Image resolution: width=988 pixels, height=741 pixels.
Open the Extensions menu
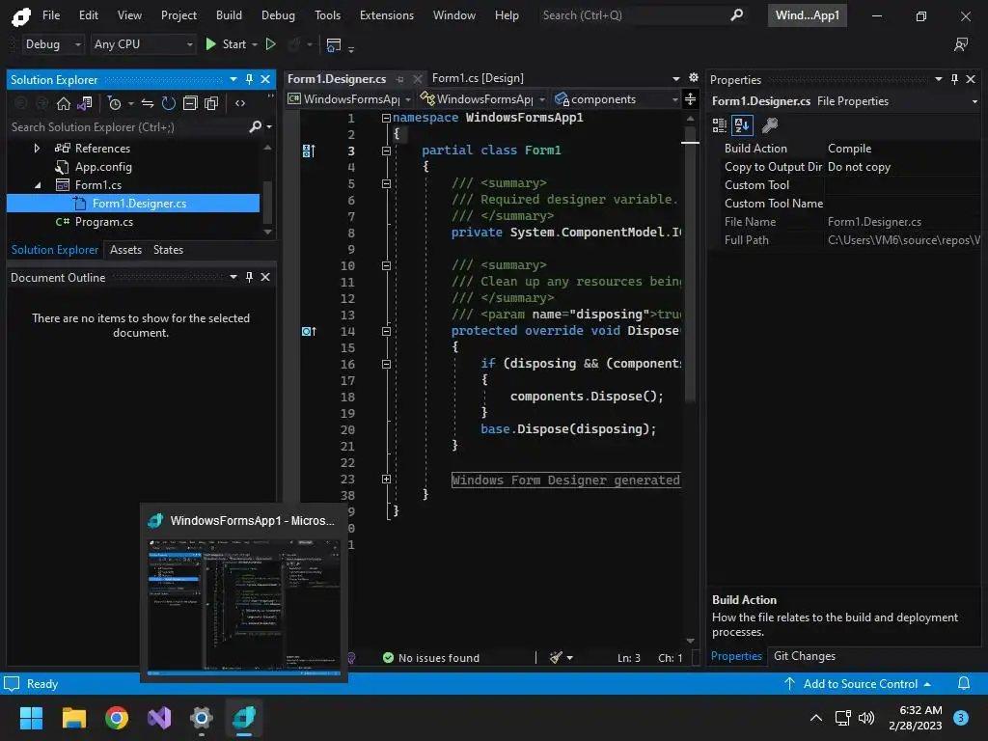[x=387, y=15]
